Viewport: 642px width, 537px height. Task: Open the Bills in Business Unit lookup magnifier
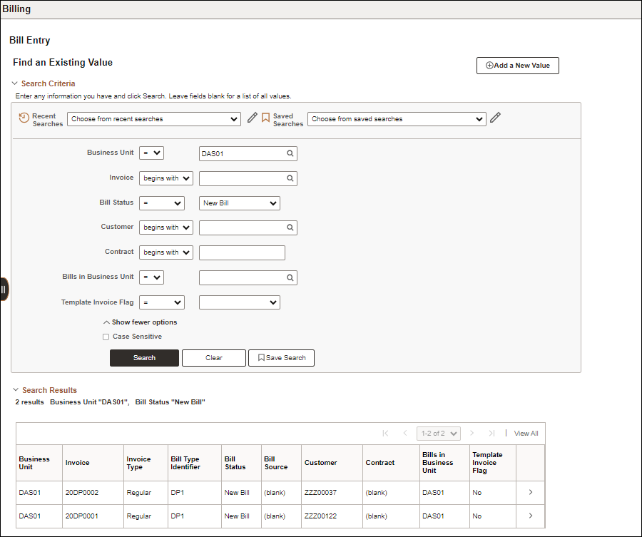click(x=290, y=277)
